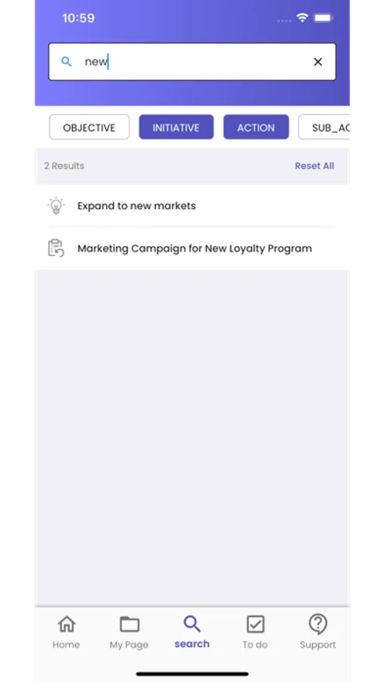
Task: Open Support question mark icon
Action: [318, 624]
